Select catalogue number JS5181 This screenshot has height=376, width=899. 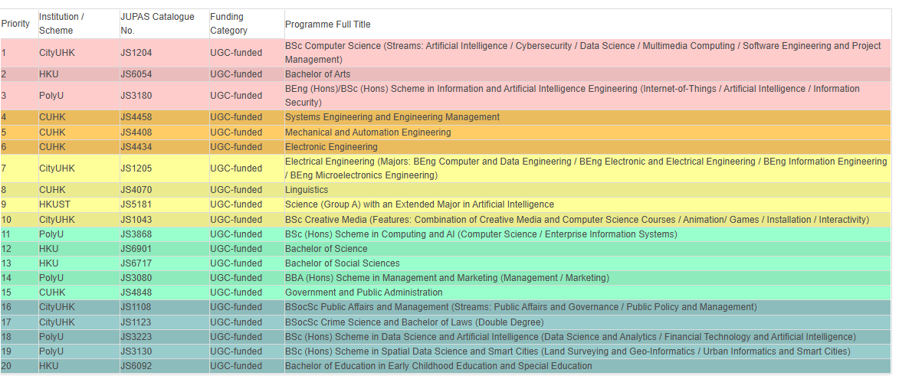pyautogui.click(x=136, y=204)
